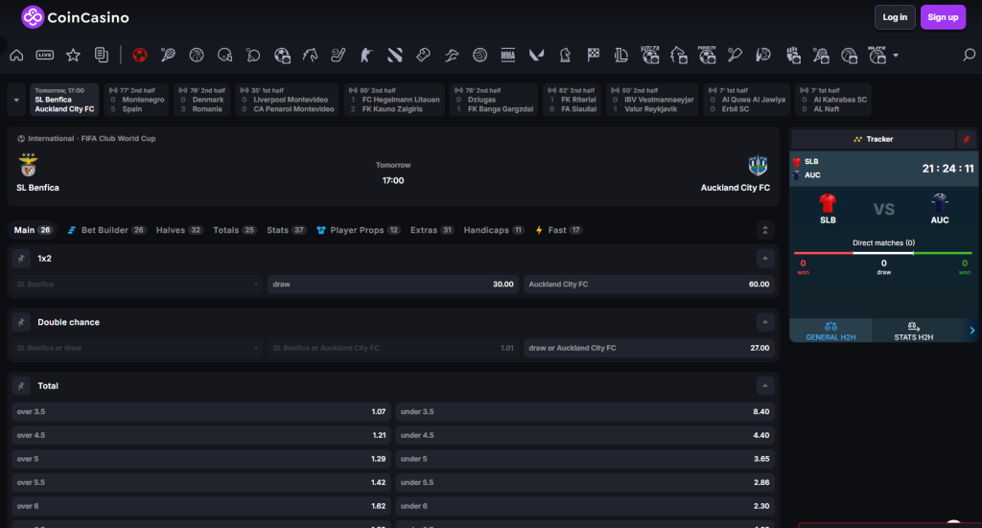982x528 pixels.
Task: Click the Sign up button
Action: (x=944, y=17)
